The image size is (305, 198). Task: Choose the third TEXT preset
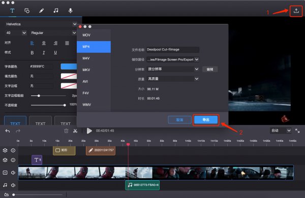point(66,121)
